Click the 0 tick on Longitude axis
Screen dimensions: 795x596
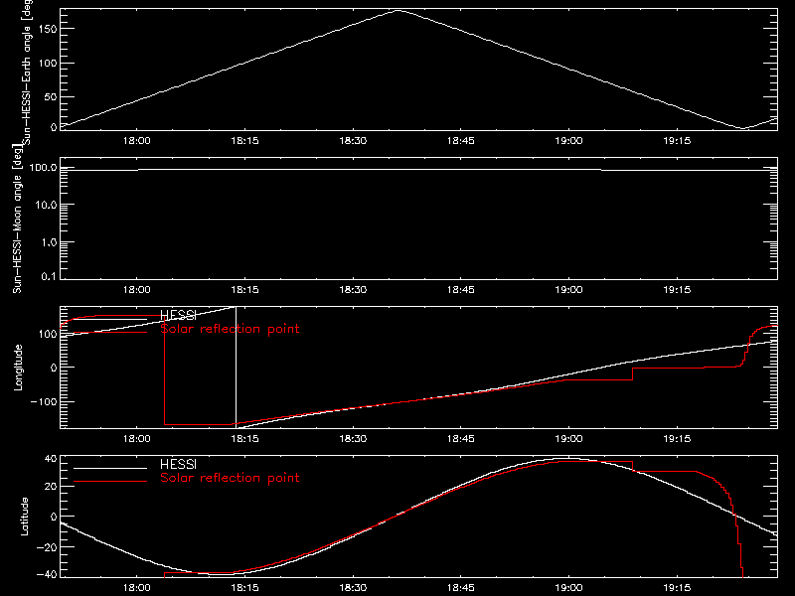pyautogui.click(x=54, y=368)
